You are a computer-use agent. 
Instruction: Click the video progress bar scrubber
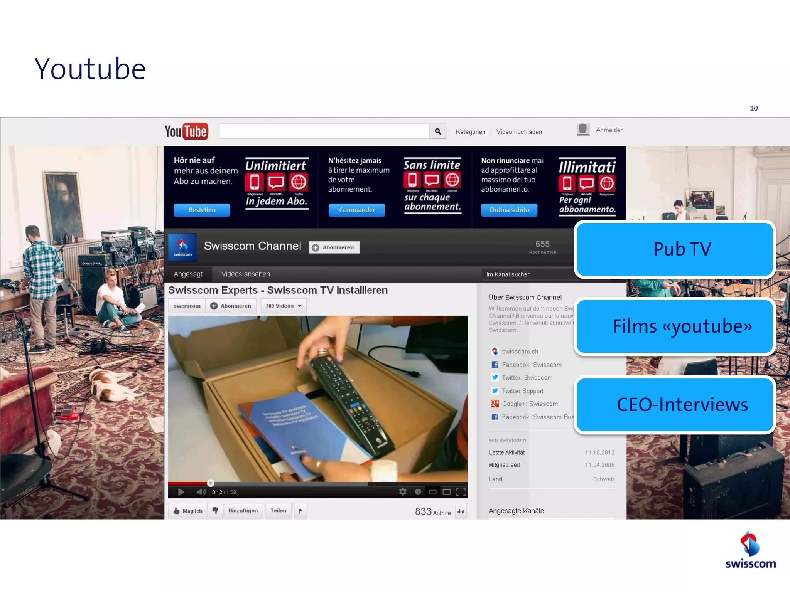[x=211, y=483]
